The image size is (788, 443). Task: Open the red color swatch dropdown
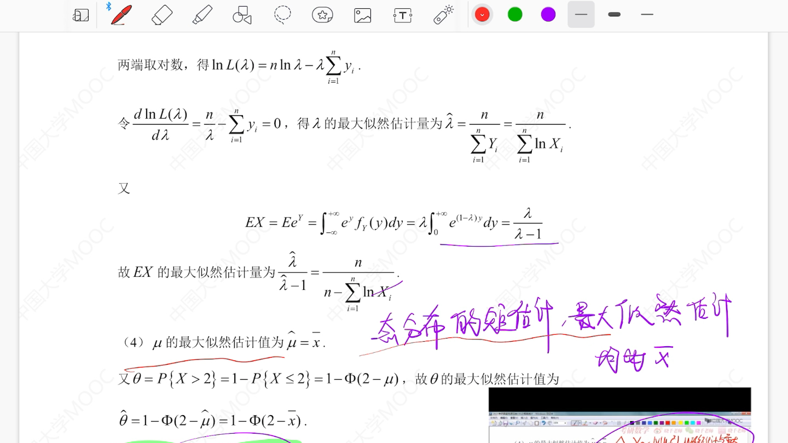pyautogui.click(x=482, y=15)
